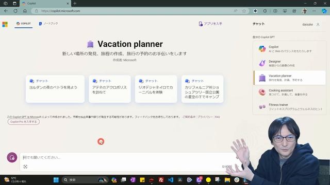Open Visual Studio Code from the taskbar

coord(171,180)
